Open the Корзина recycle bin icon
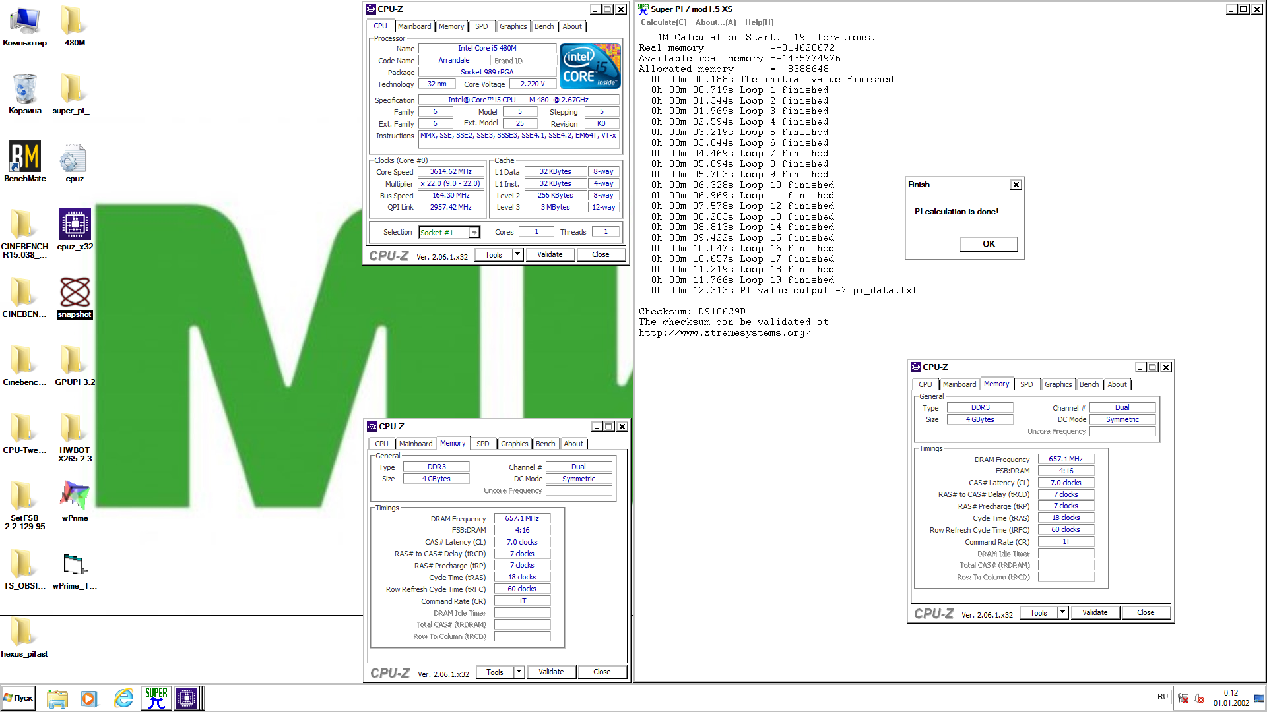 (x=24, y=94)
